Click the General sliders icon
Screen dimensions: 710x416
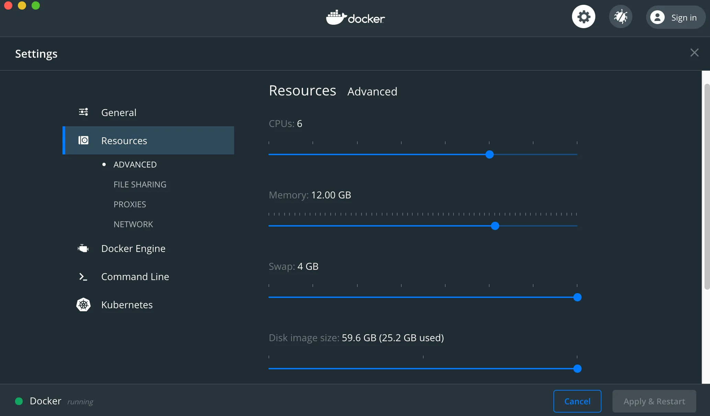click(x=83, y=112)
